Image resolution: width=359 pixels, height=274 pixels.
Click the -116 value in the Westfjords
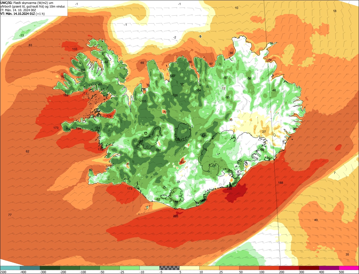pyautogui.click(x=82, y=70)
